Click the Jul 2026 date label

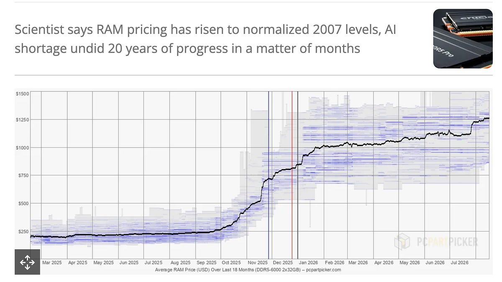[460, 263]
